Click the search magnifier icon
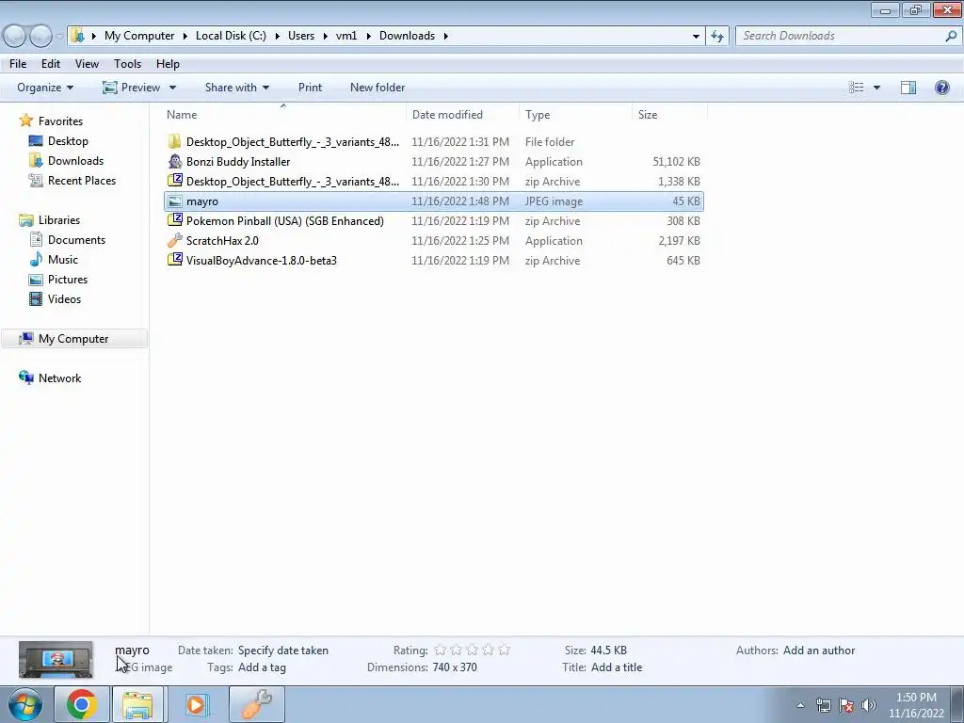 tap(951, 36)
